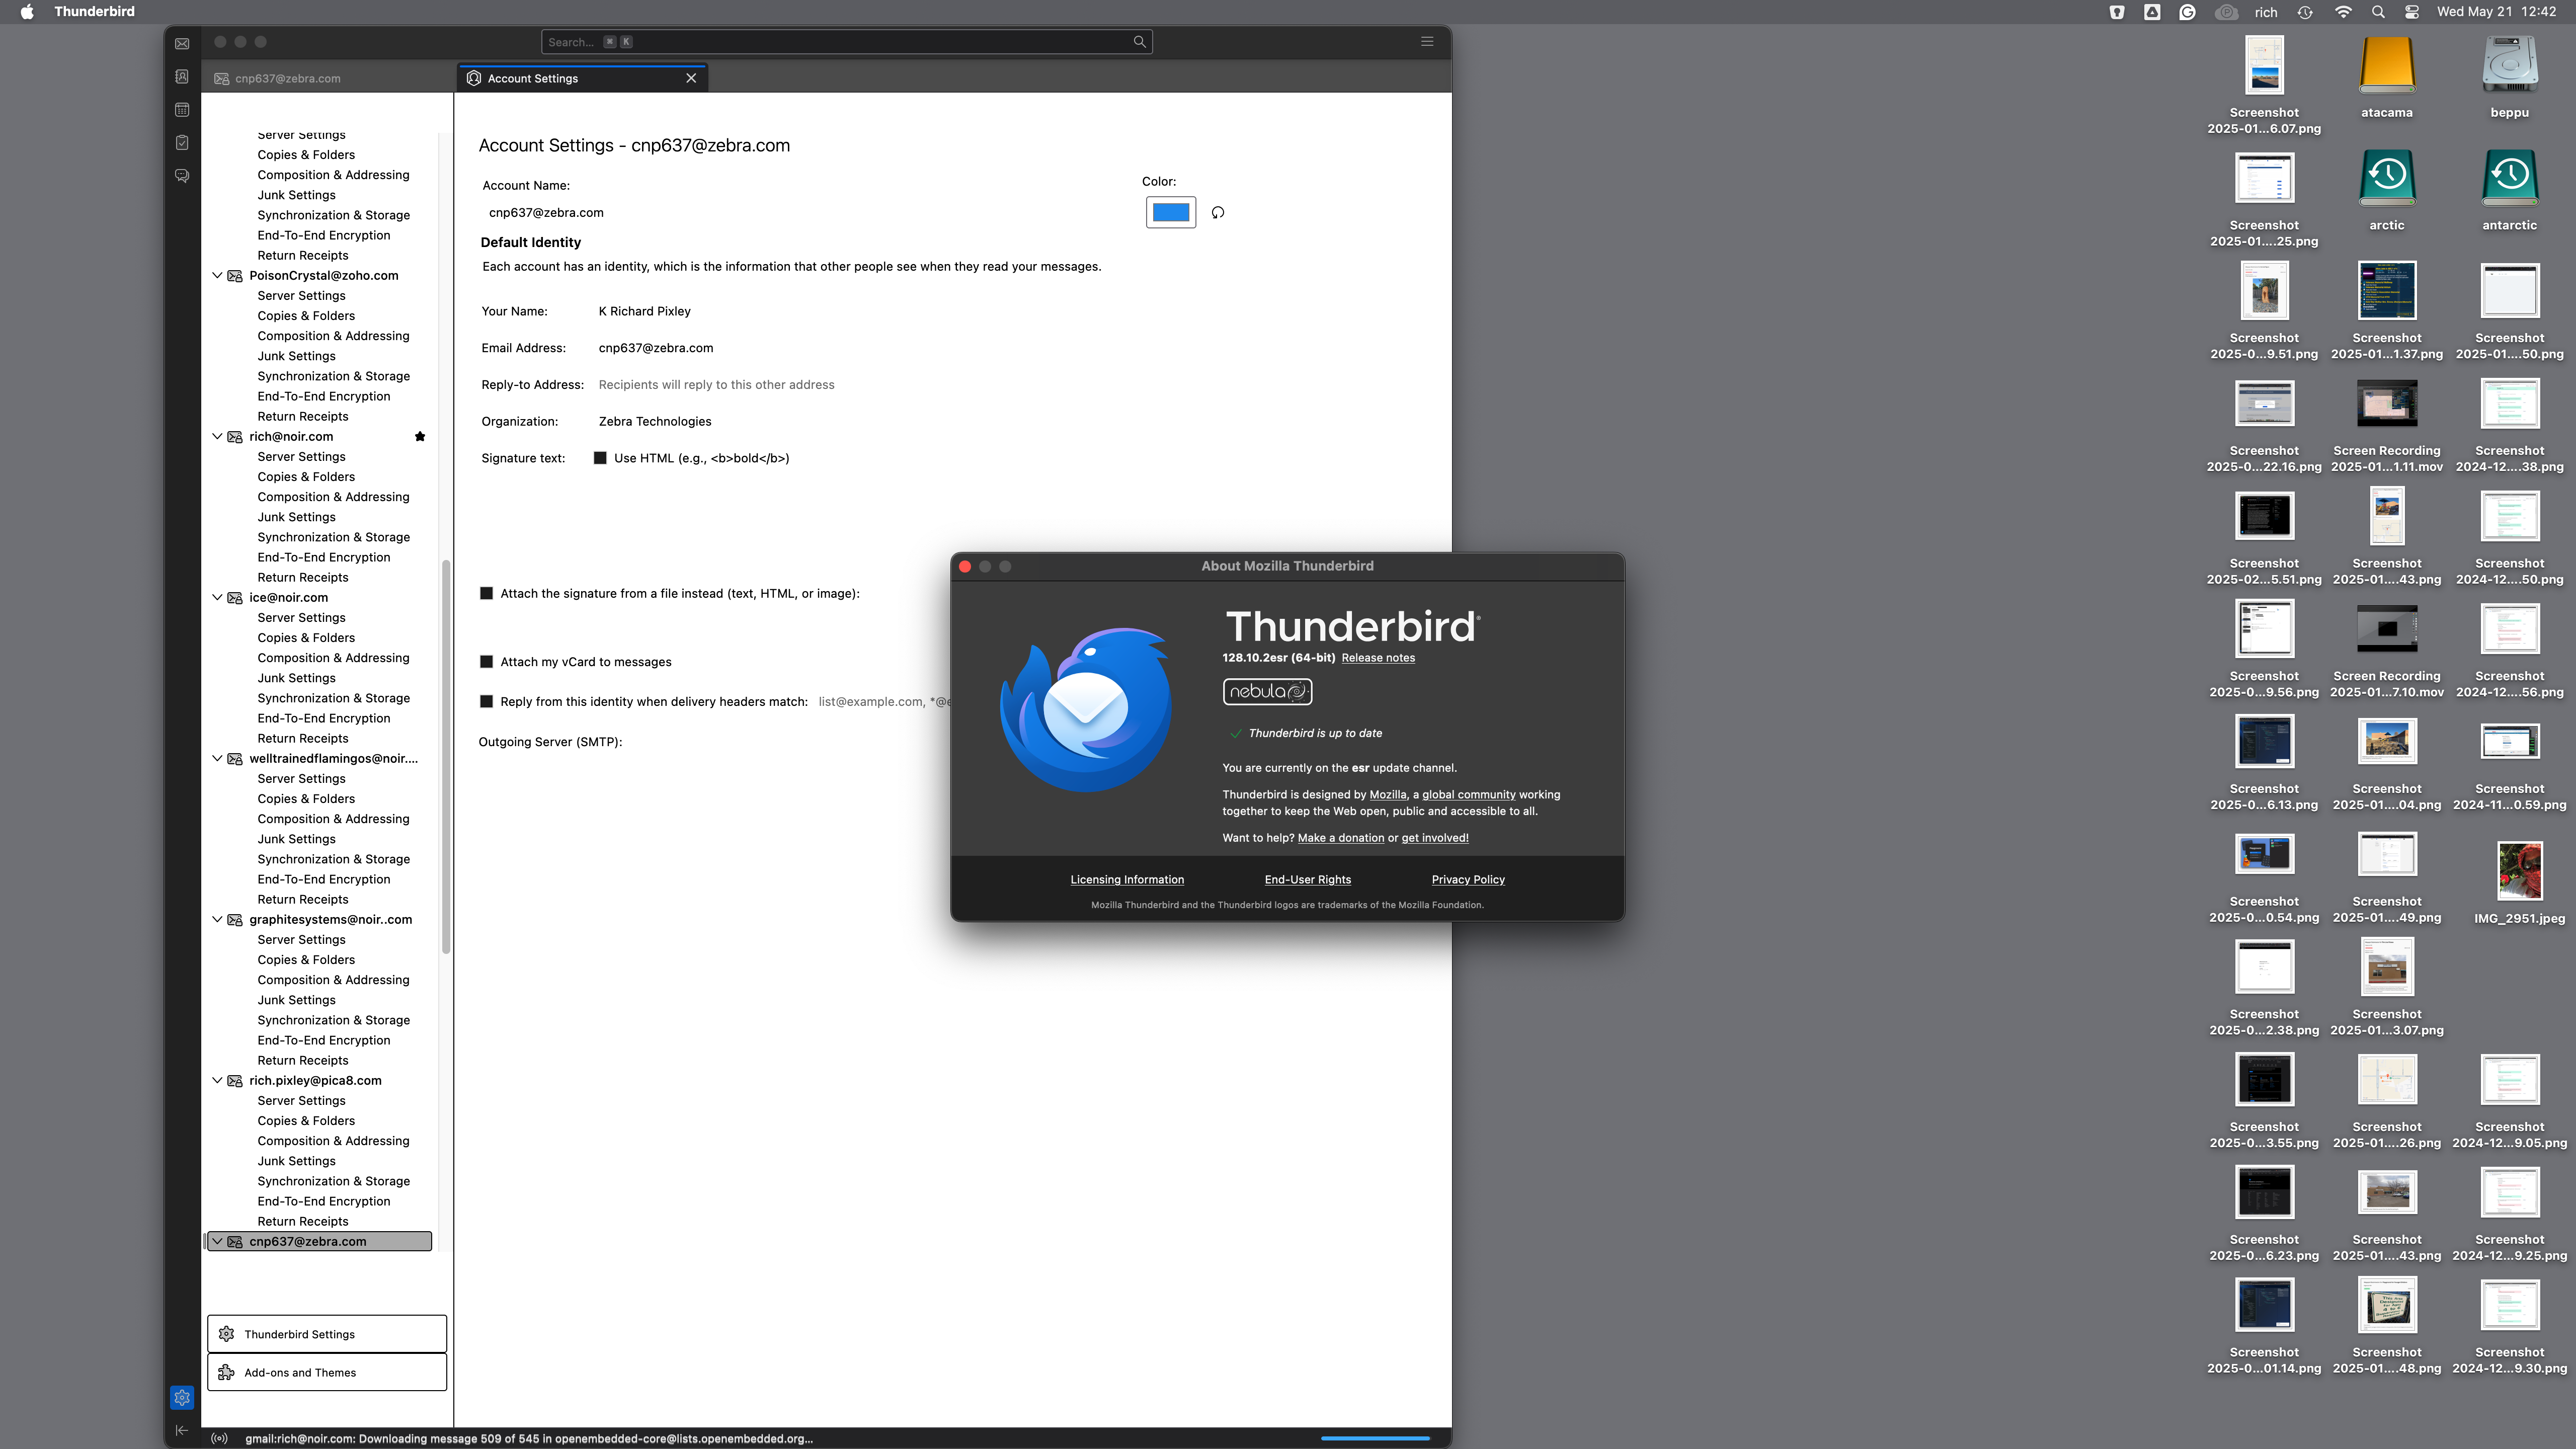Collapse the ice@noir.com account tree

click(x=217, y=597)
